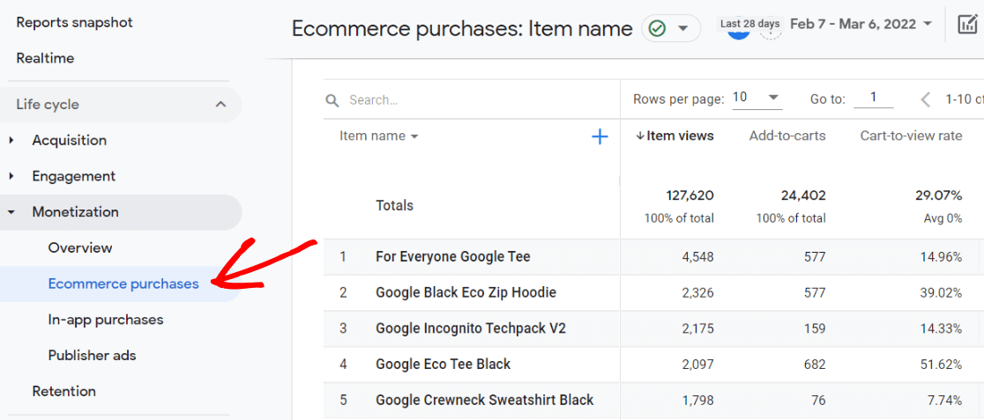Click the 7.74% cart-to-view rate value
Image resolution: width=984 pixels, height=420 pixels.
pos(943,400)
